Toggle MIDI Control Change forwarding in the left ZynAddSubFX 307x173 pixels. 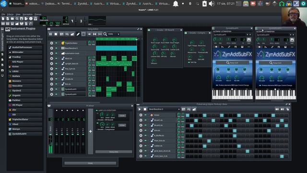coord(217,86)
